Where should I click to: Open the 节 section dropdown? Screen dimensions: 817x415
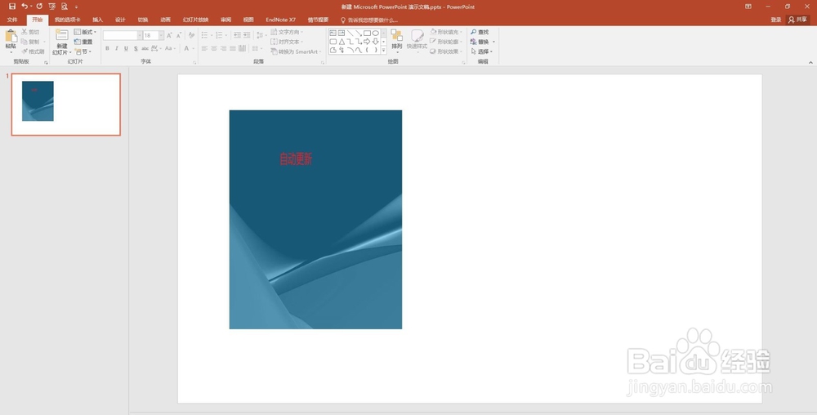point(83,51)
